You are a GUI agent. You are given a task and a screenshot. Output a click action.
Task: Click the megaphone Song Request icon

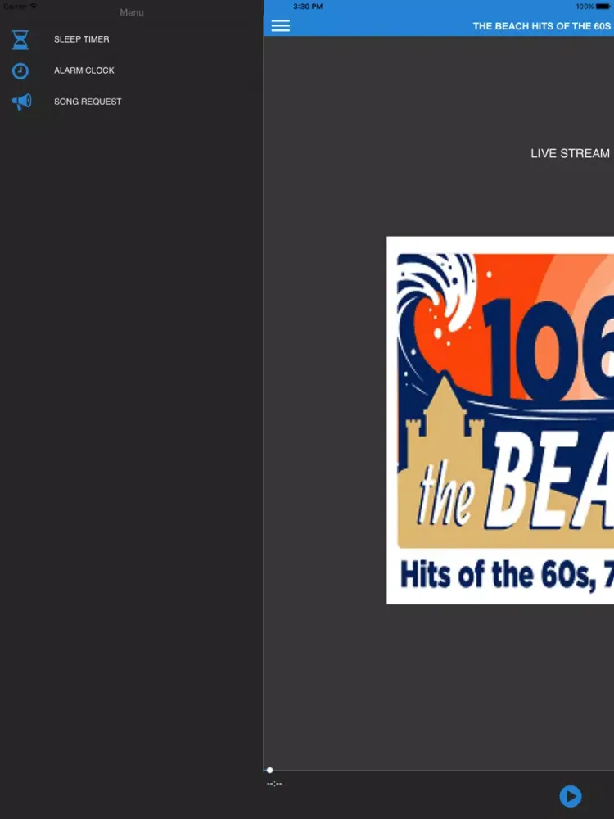click(21, 102)
